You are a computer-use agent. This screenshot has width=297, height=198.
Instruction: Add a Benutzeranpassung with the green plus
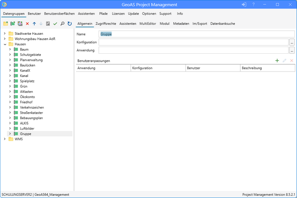277,60
